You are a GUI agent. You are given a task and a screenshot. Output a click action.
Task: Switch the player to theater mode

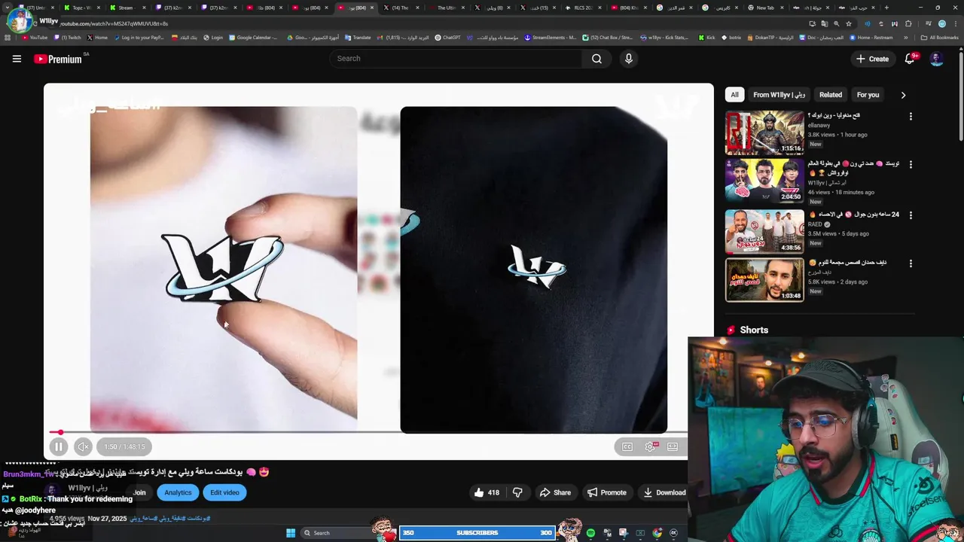(673, 446)
